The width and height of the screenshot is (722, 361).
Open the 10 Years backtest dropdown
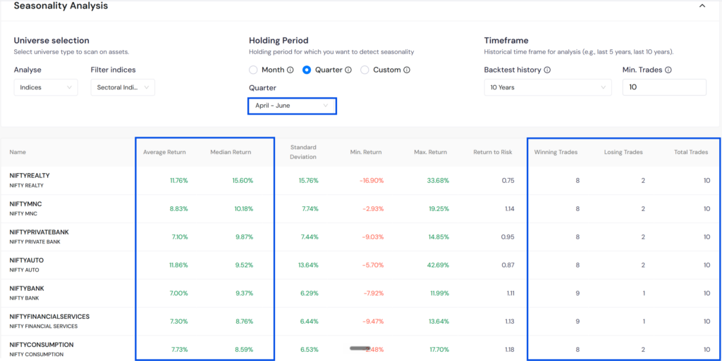point(548,87)
